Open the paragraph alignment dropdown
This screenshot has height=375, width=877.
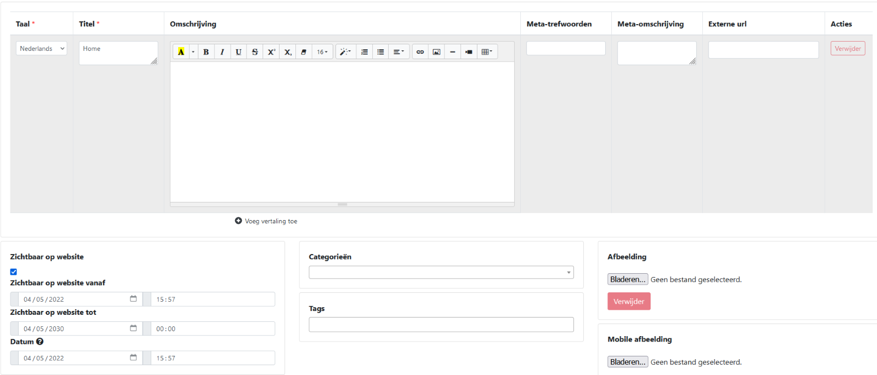coord(399,52)
